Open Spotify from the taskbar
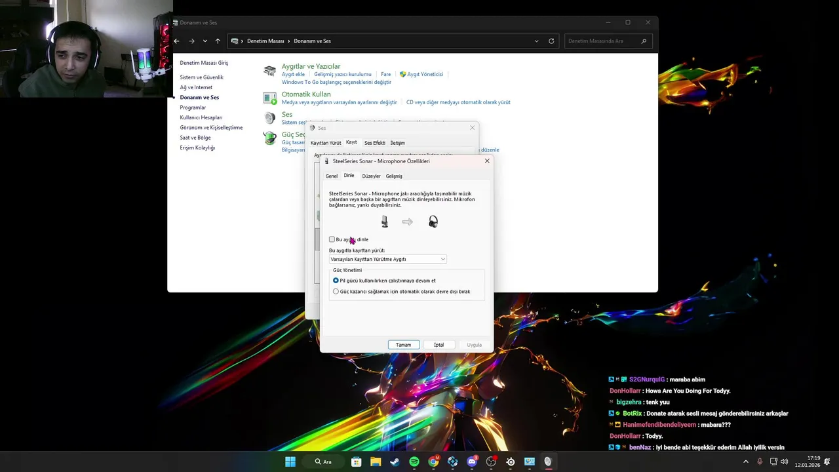This screenshot has width=839, height=472. (414, 462)
